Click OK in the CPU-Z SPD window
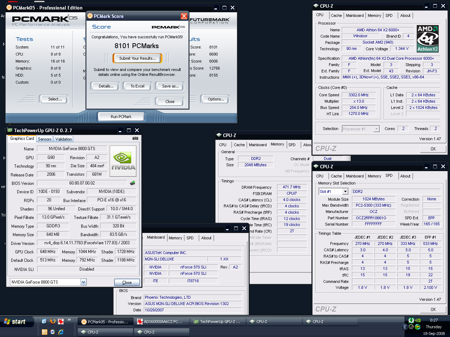Image resolution: width=450 pixels, height=337 pixels. tap(433, 310)
